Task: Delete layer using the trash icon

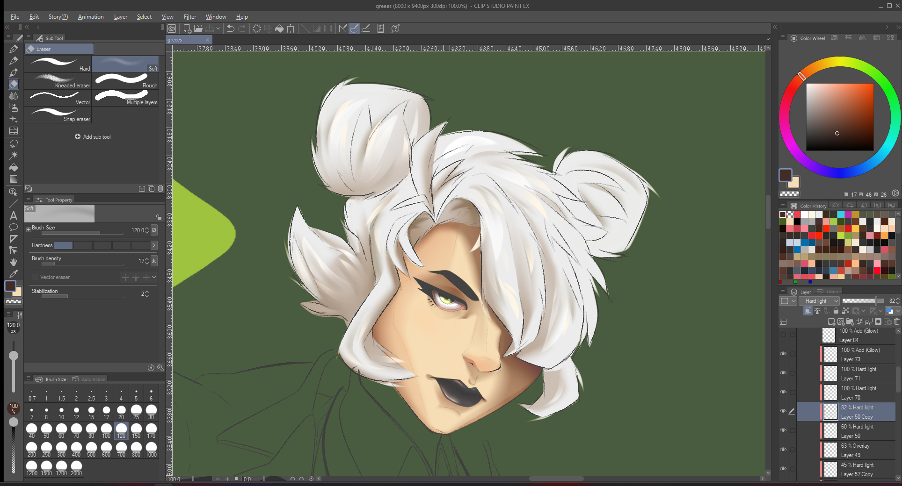Action: click(x=896, y=322)
